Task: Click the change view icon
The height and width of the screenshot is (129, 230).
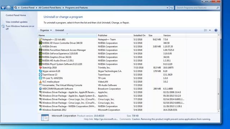Action: pos(206,30)
